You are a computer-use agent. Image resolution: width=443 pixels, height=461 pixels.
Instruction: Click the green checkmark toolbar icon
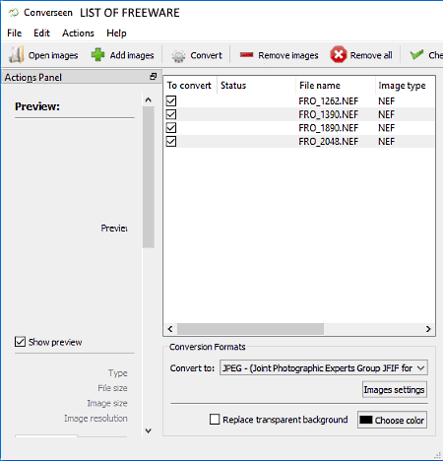(x=416, y=54)
